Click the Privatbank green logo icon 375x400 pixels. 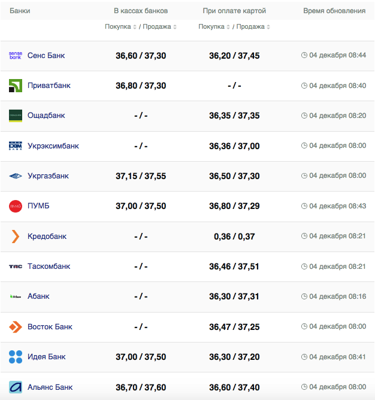pos(16,86)
